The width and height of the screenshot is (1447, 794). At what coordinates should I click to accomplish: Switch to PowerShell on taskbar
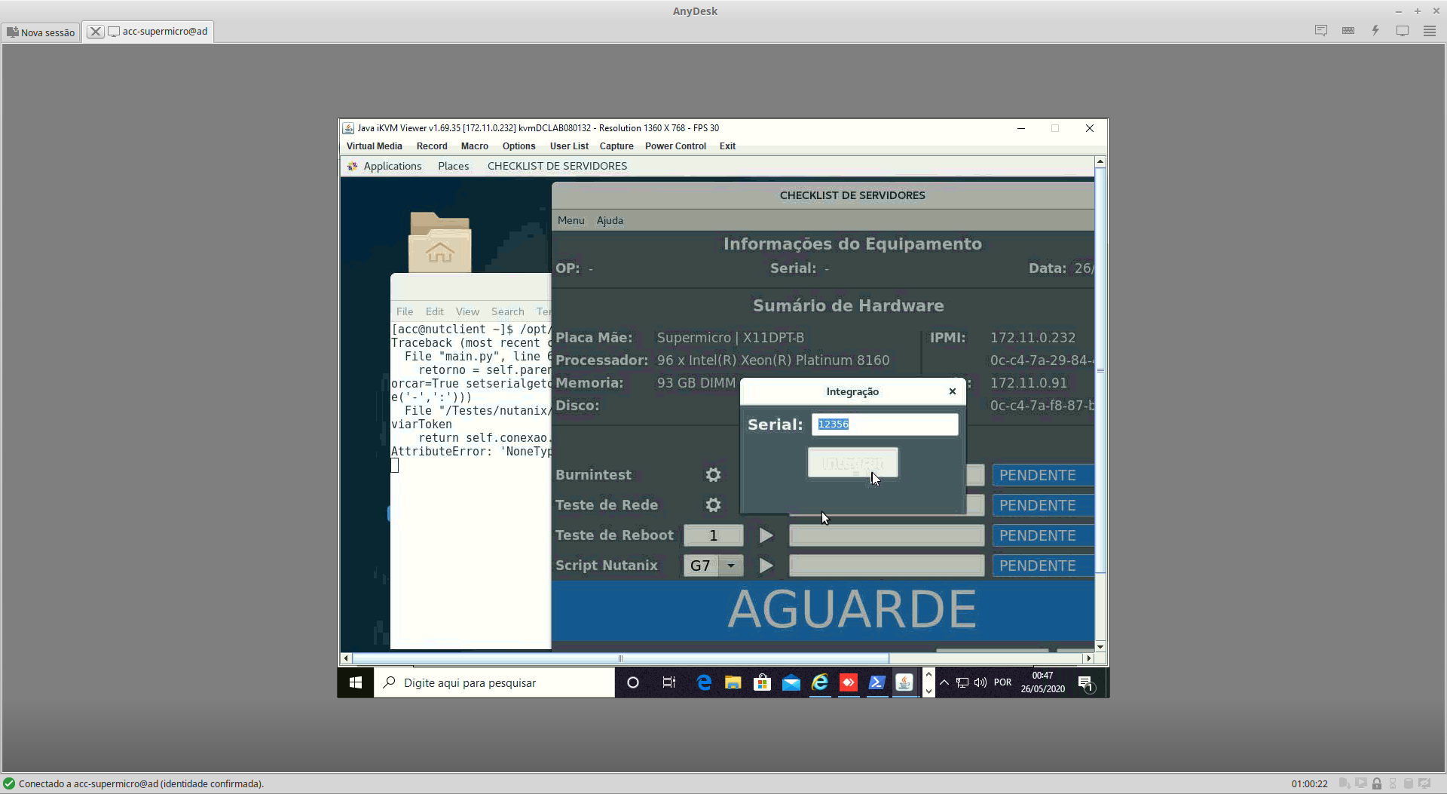tap(876, 682)
